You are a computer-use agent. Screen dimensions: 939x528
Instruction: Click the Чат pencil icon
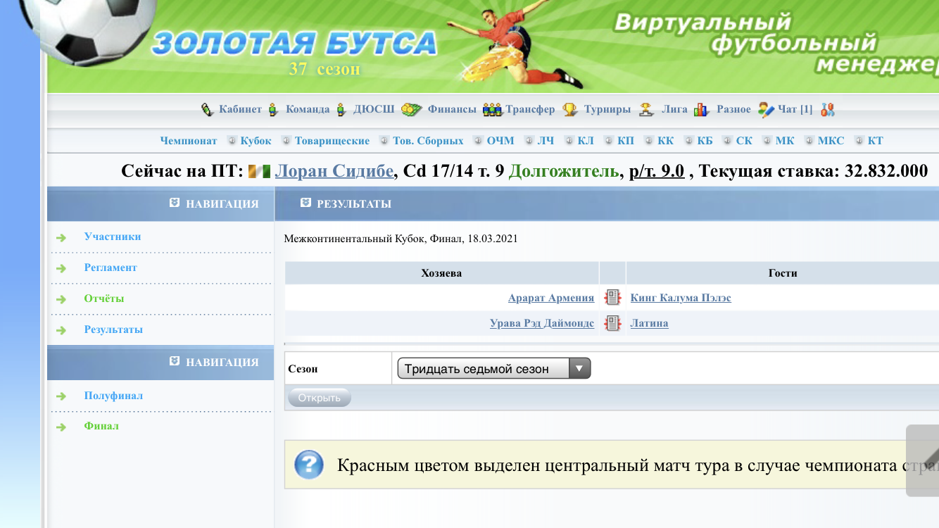766,110
